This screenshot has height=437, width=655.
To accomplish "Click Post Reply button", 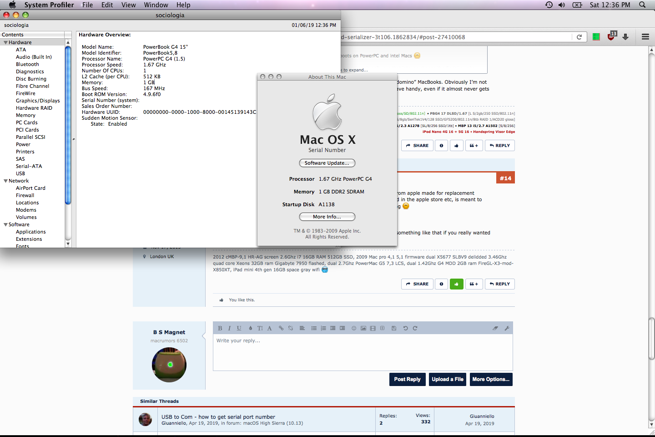I will pyautogui.click(x=408, y=379).
